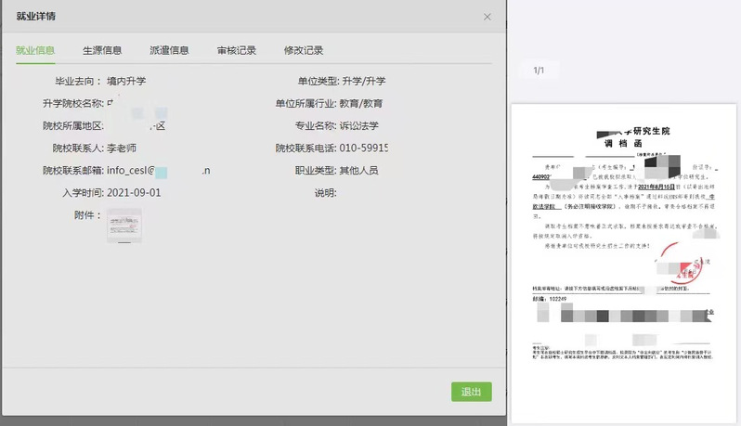The image size is (741, 426).
Task: Click the 专业名称 value 诉讼法学
Action: (x=359, y=126)
